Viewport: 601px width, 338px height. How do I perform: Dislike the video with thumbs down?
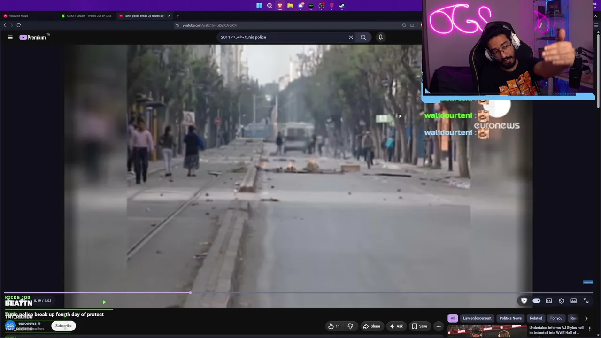[350, 326]
